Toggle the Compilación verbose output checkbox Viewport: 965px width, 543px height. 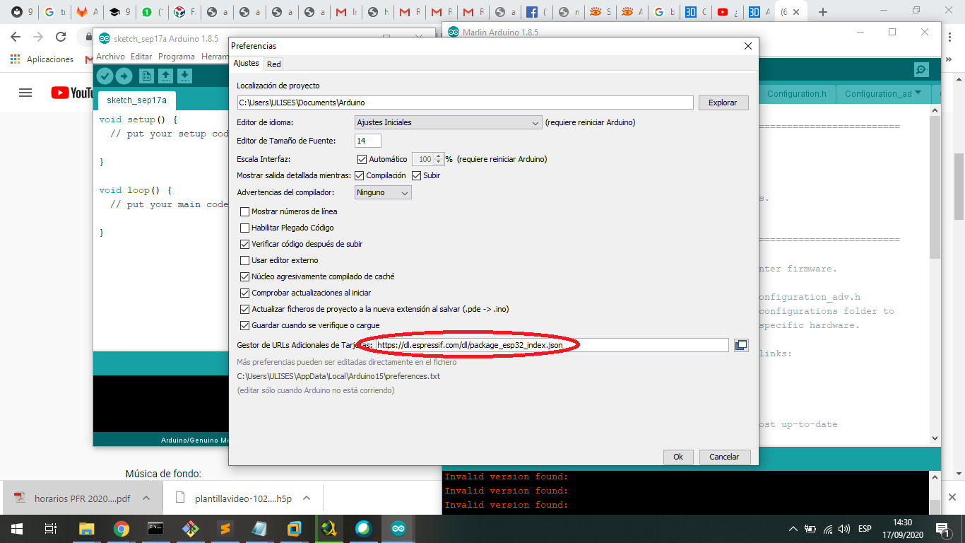[x=360, y=175]
